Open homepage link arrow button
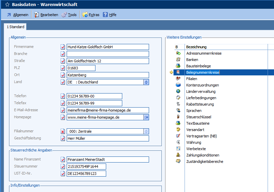The width and height of the screenshot is (274, 192). coord(146,117)
